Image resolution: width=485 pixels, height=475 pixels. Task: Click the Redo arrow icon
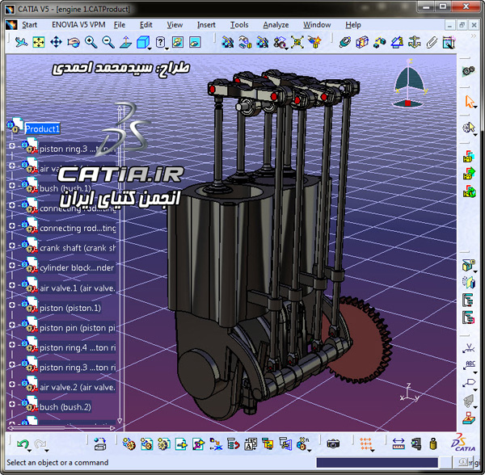click(40, 444)
